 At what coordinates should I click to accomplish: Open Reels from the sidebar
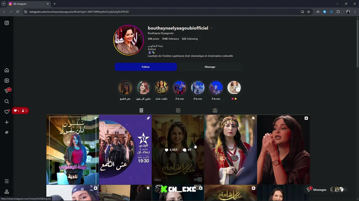pyautogui.click(x=7, y=81)
